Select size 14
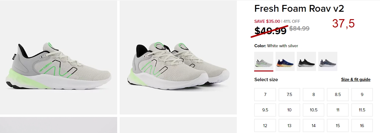The width and height of the screenshot is (380, 133). click(x=314, y=126)
